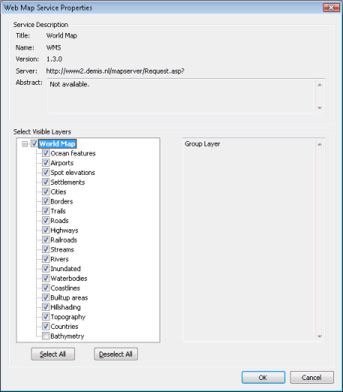343x392 pixels.
Task: Click the Group Layer panel scroll down arrow
Action: click(x=320, y=336)
